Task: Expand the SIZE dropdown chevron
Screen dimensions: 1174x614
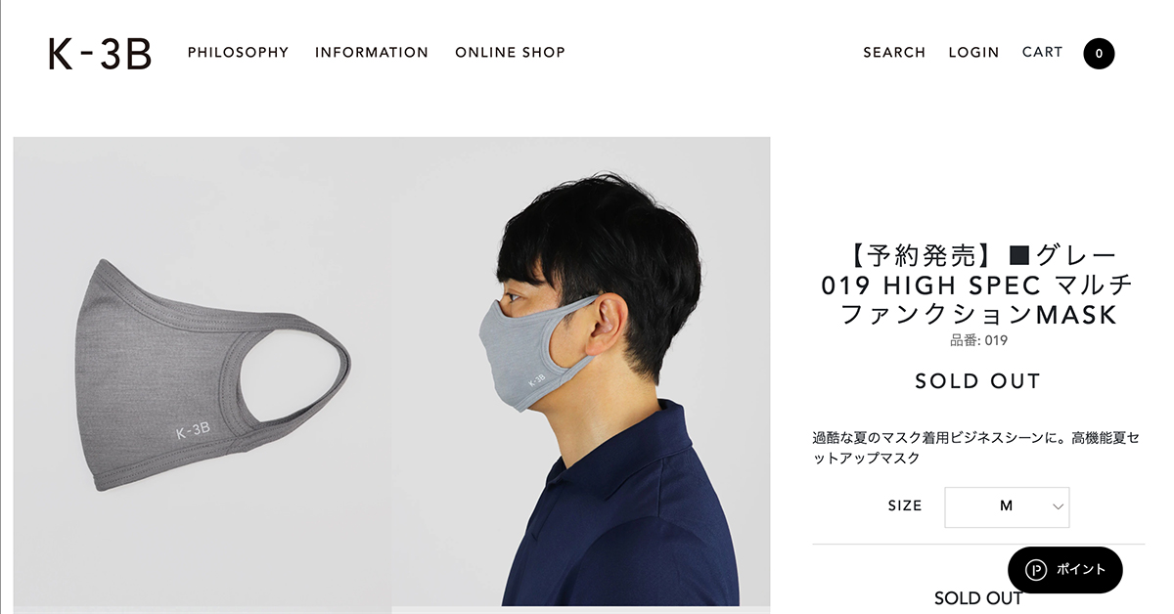Action: 1058,506
